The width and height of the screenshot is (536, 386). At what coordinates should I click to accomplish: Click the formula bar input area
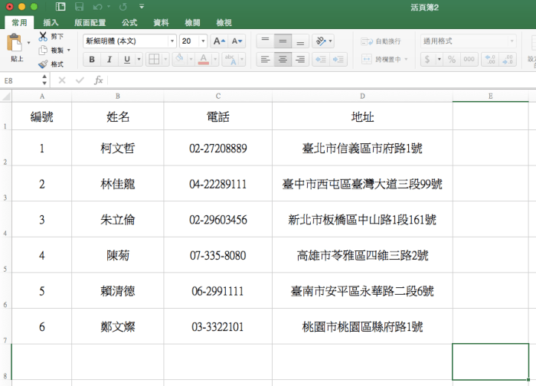[x=322, y=80]
